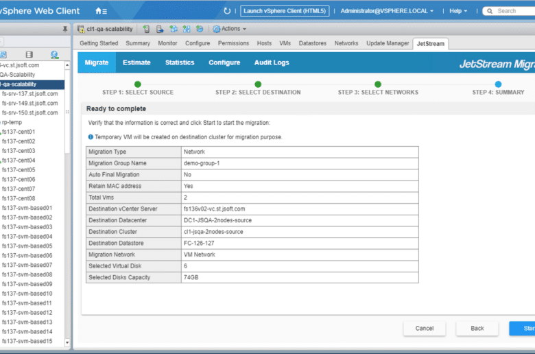Open the Update Manager tab

(x=388, y=43)
